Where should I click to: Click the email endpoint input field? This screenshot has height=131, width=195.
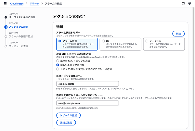(87, 103)
